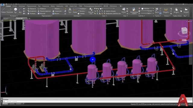Open the Управление ribbon tab
The image size is (193, 108).
(46, 6)
